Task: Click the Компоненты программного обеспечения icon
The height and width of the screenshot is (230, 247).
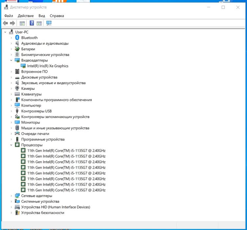Action: click(17, 100)
